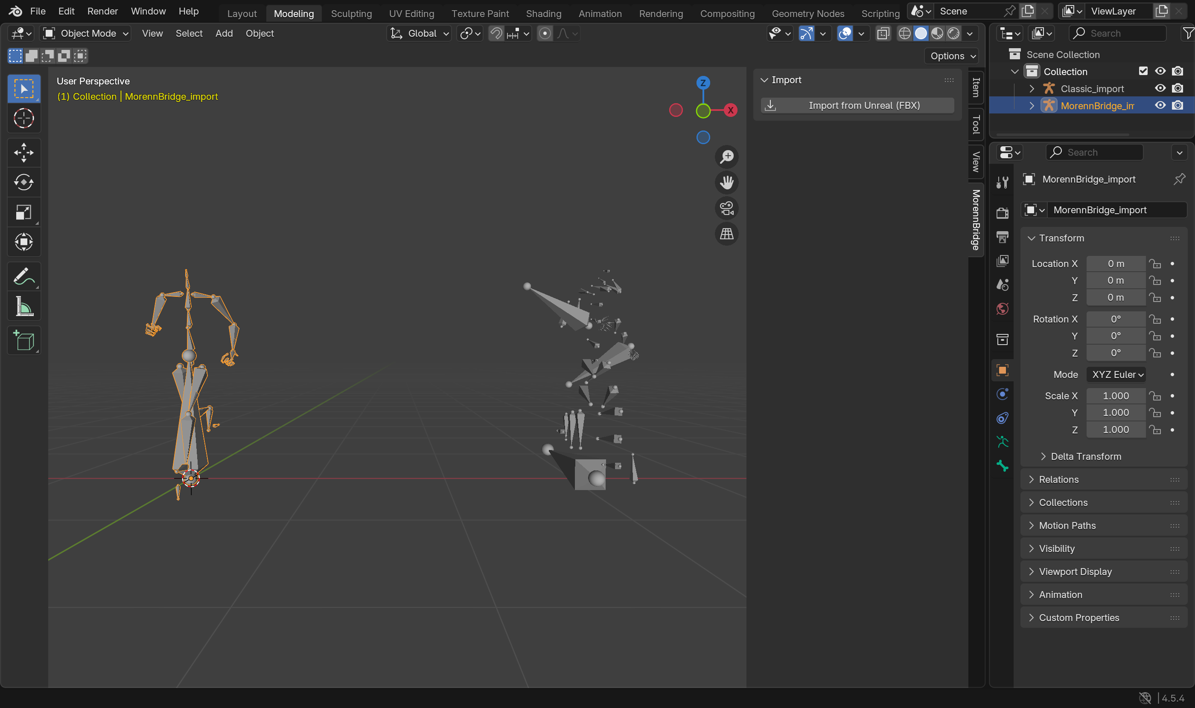The image size is (1195, 708).
Task: Open the Options dropdown in viewport header
Action: pos(952,56)
